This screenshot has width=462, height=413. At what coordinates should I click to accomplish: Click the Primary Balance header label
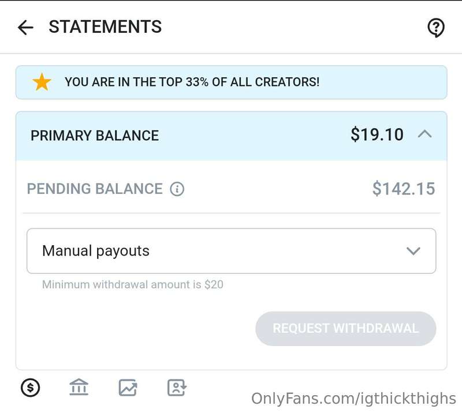click(x=95, y=136)
